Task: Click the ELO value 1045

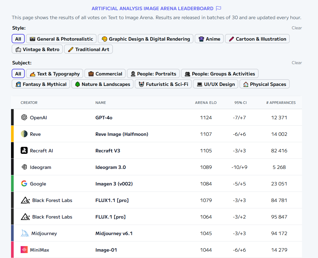Action: click(x=206, y=234)
